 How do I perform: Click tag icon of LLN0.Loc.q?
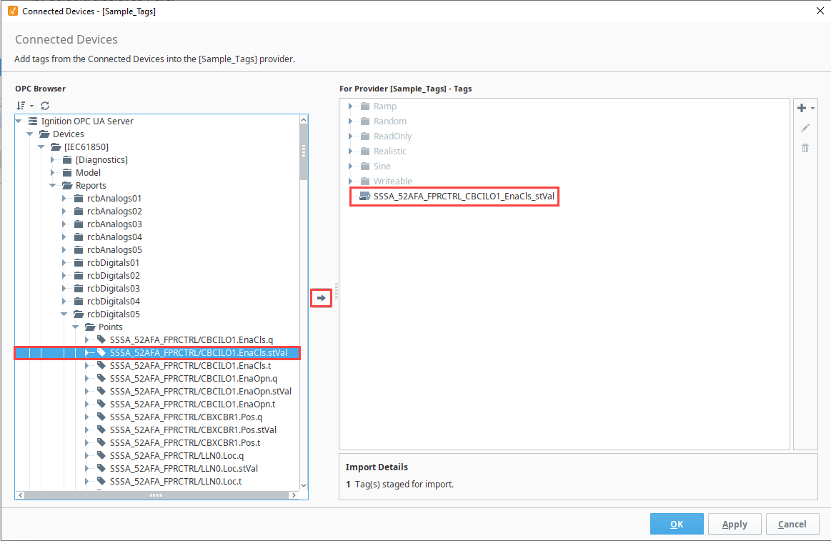coord(101,456)
